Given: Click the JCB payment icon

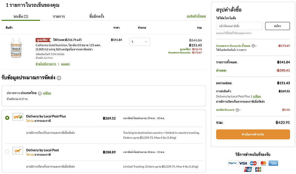Looking at the screenshot, I should coord(258,169).
